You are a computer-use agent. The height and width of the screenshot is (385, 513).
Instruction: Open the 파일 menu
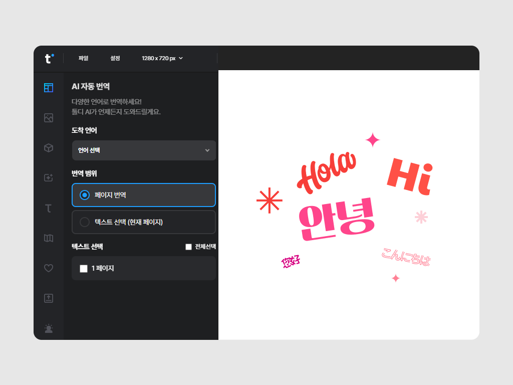pyautogui.click(x=84, y=58)
